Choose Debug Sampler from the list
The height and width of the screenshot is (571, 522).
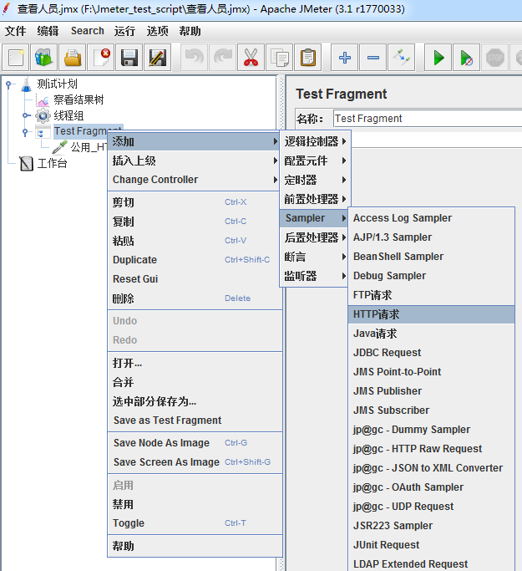[x=432, y=276]
